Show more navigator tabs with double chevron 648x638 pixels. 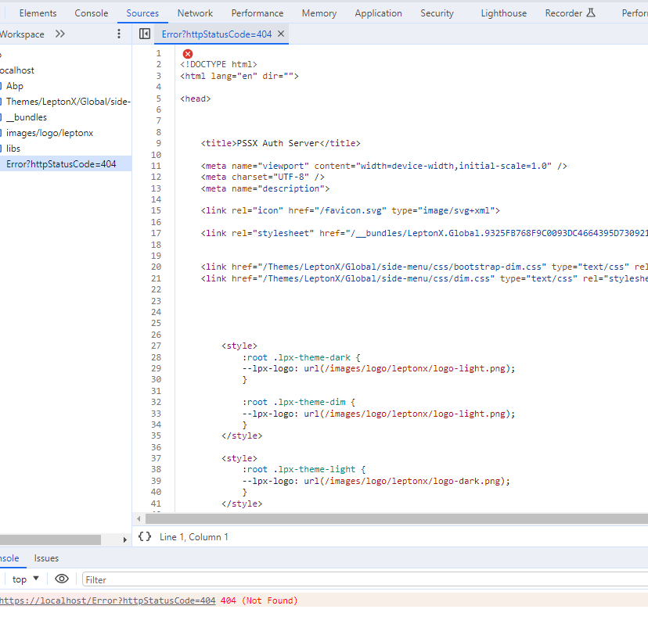pyautogui.click(x=60, y=34)
